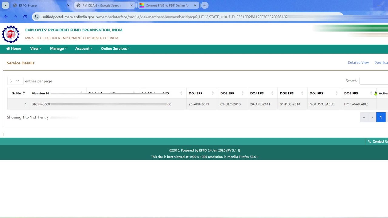
Task: Click the Contact Us footer link
Action: (378, 141)
